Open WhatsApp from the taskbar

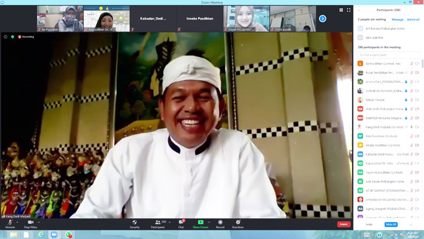pos(68,235)
